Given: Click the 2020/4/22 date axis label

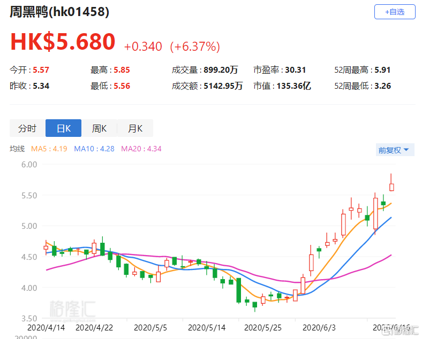Looking at the screenshot, I should (x=94, y=328).
